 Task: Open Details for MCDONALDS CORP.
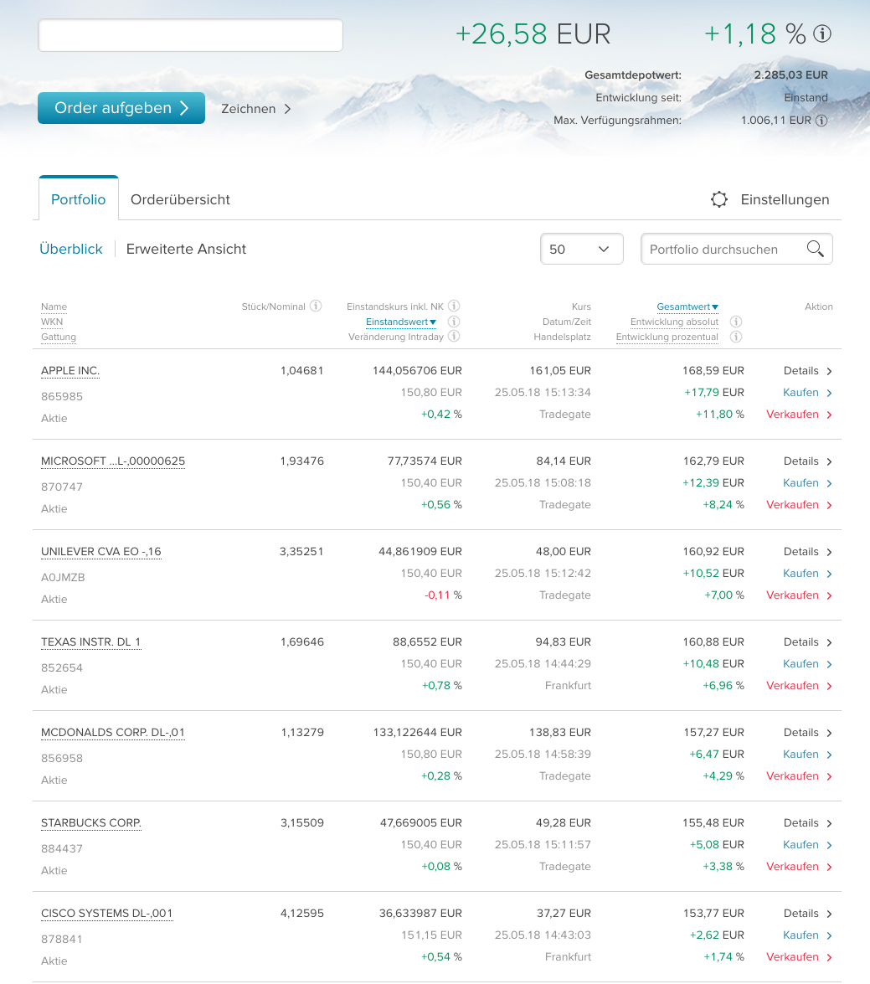[801, 733]
